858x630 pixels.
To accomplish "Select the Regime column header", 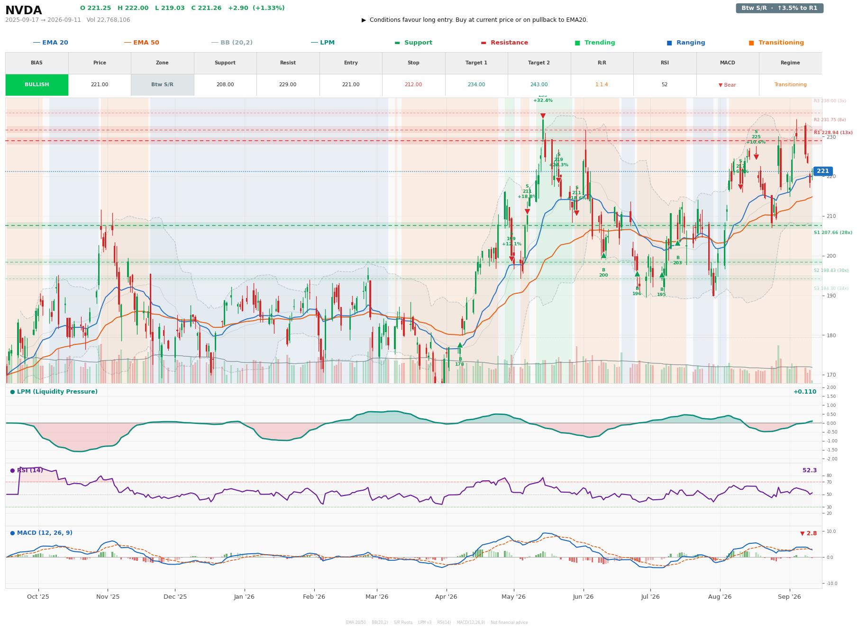I will [790, 63].
